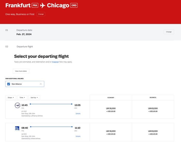Click 'Non Stop, 09h 20m' text
Image resolution: width=181 pixels, height=144 pixels.
(28, 114)
